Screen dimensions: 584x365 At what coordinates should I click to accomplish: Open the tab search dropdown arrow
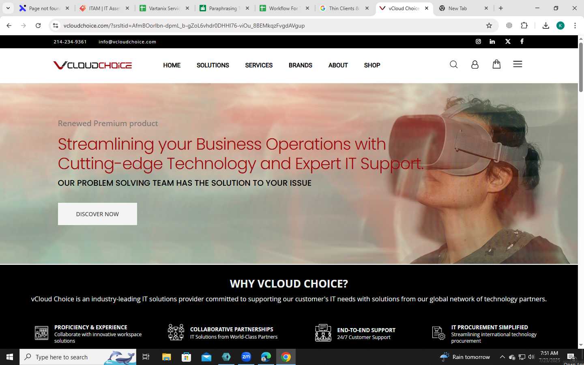pos(8,8)
